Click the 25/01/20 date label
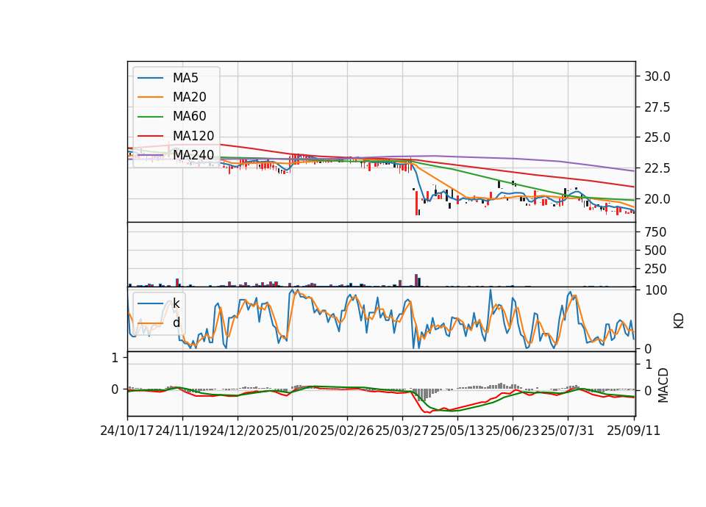This screenshot has width=706, height=507. tap(292, 431)
